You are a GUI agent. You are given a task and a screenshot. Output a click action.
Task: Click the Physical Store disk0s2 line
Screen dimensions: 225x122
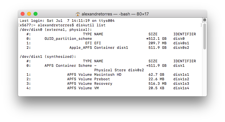tap(119, 70)
